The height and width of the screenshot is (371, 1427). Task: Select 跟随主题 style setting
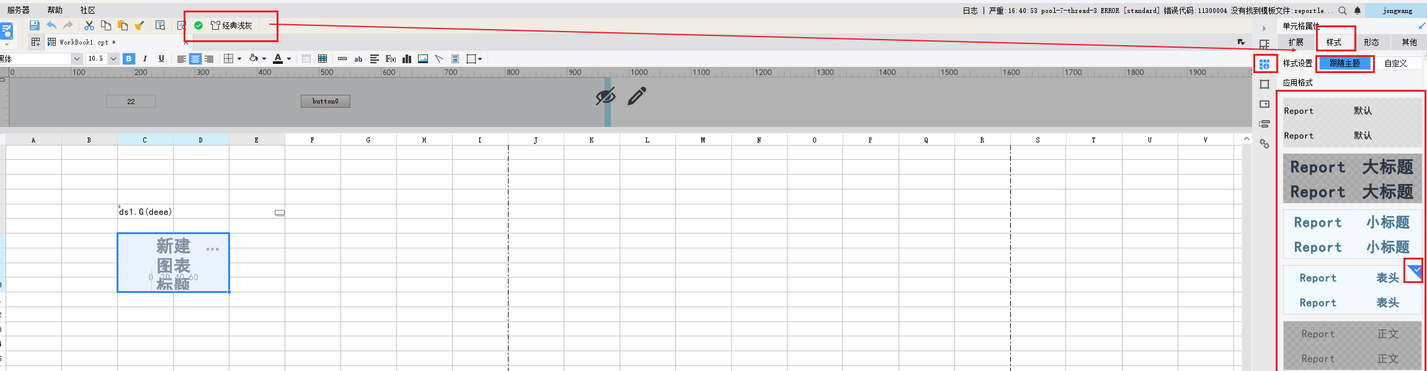[x=1345, y=63]
